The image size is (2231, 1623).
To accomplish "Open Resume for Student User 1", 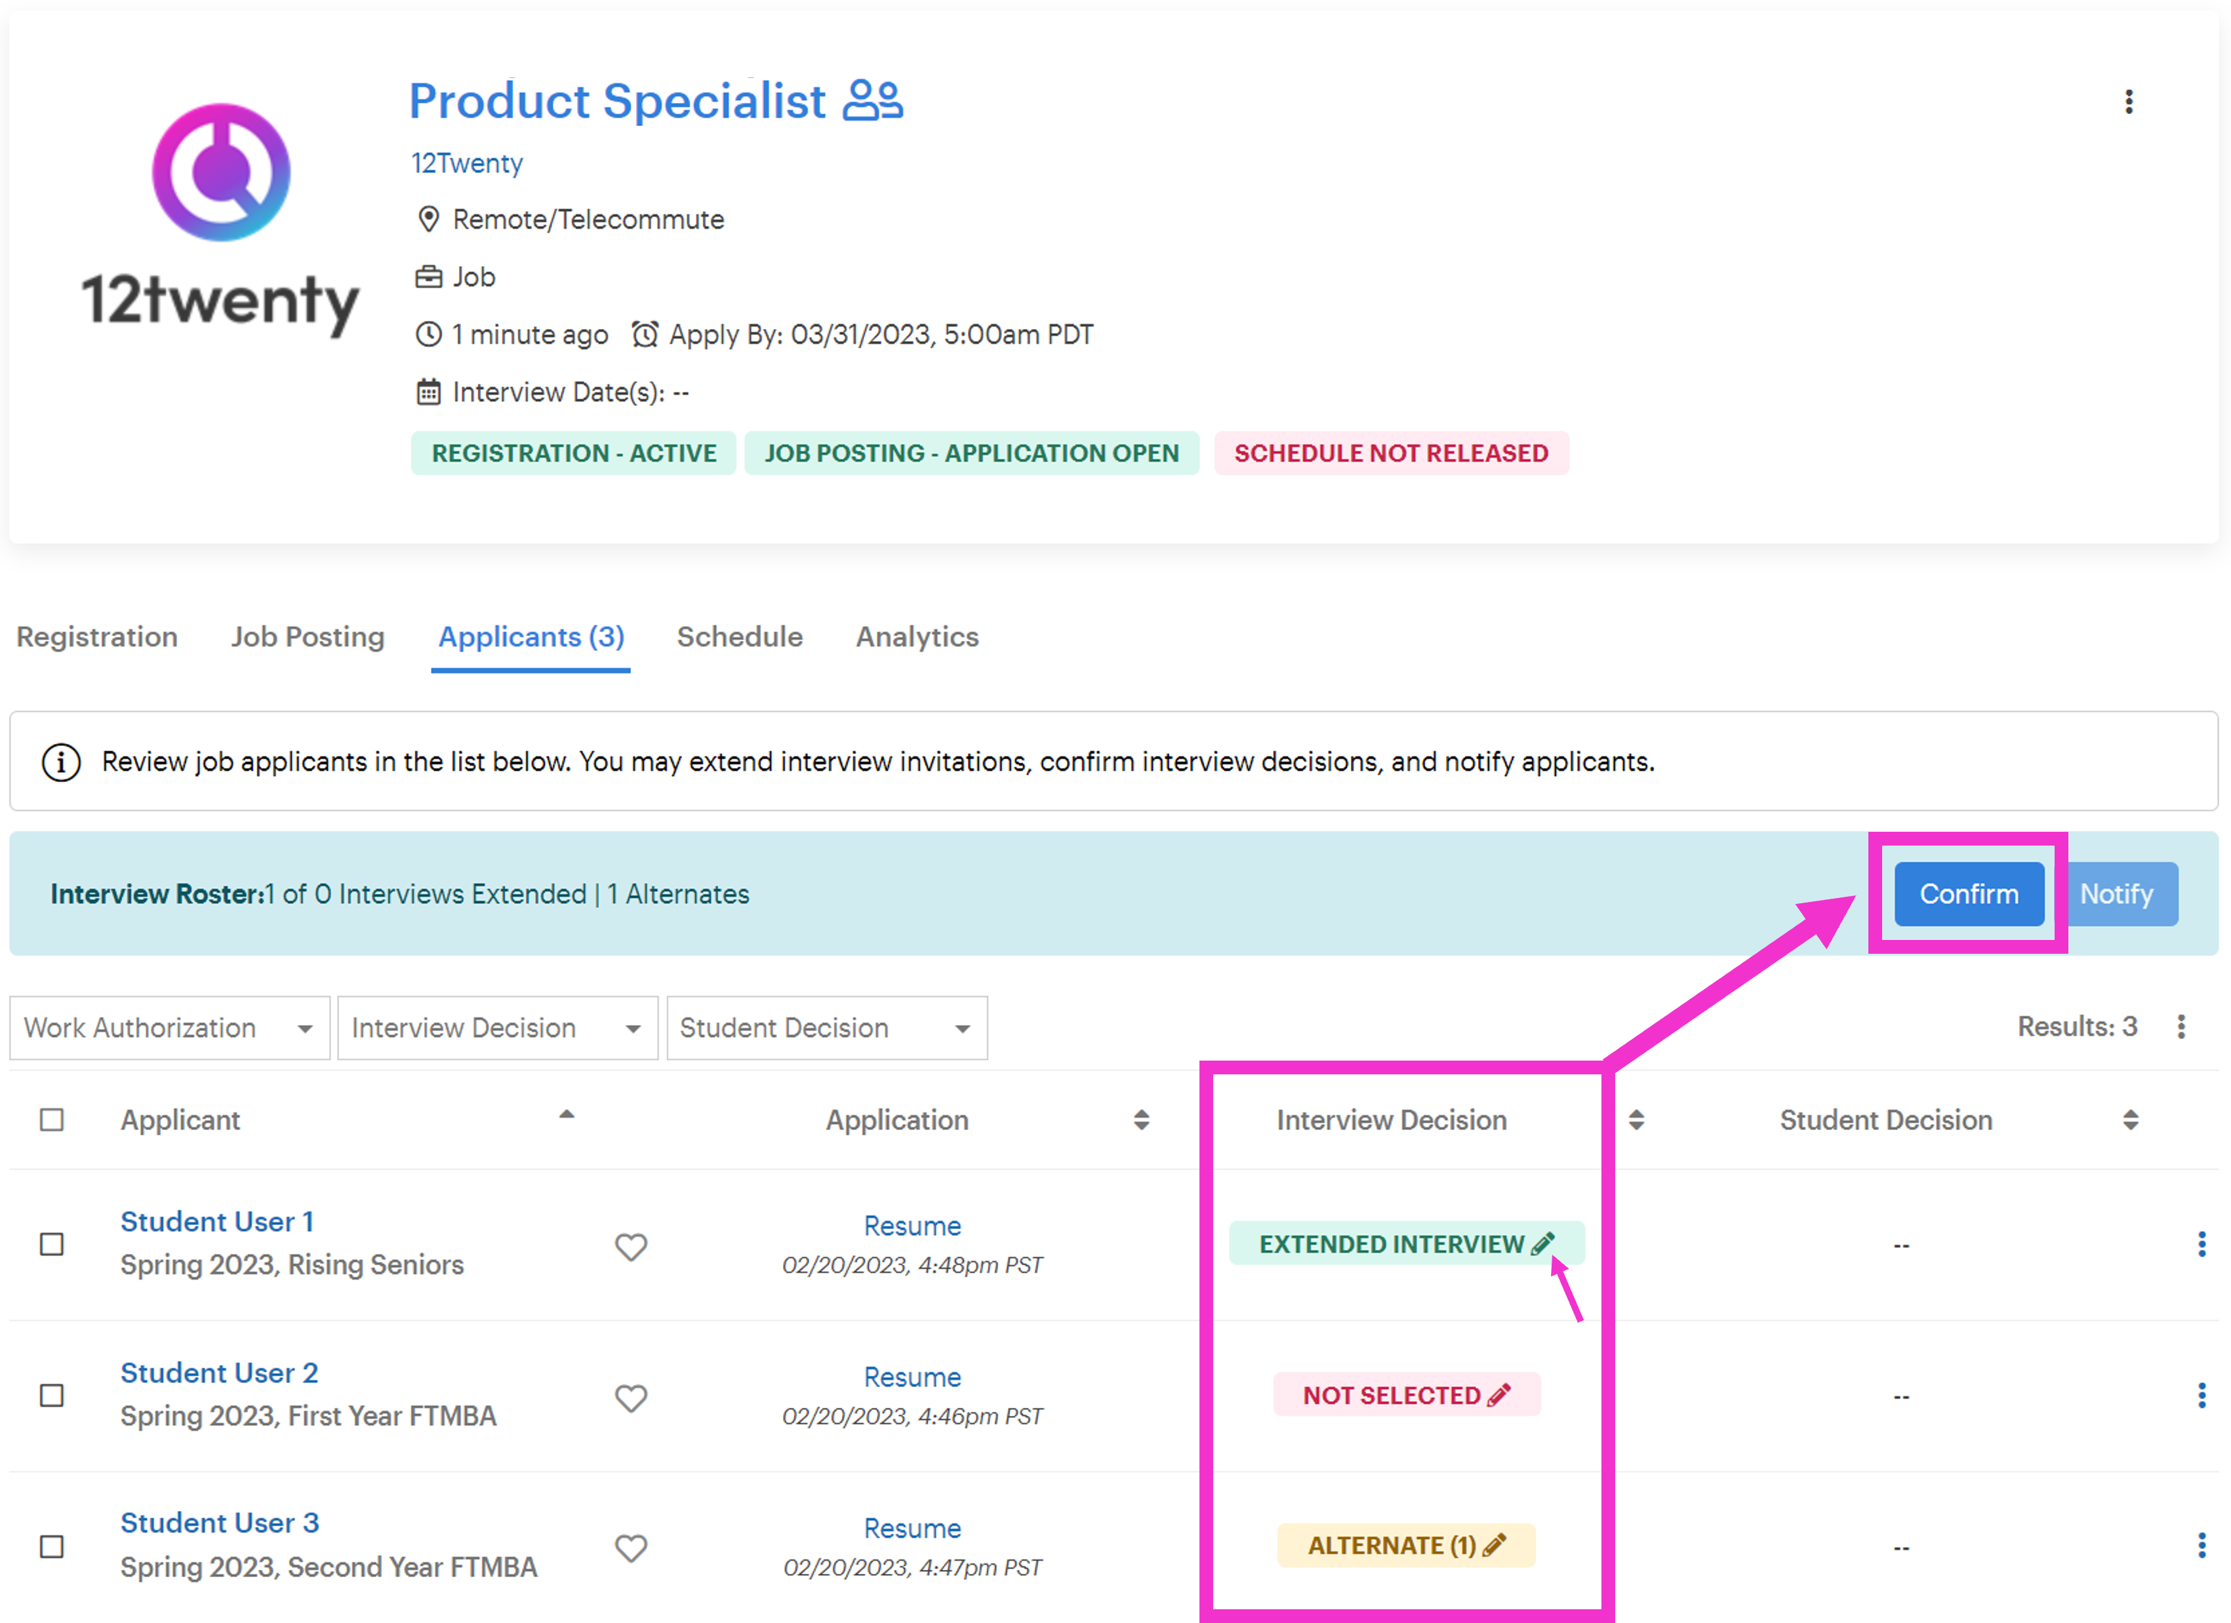I will (x=912, y=1226).
